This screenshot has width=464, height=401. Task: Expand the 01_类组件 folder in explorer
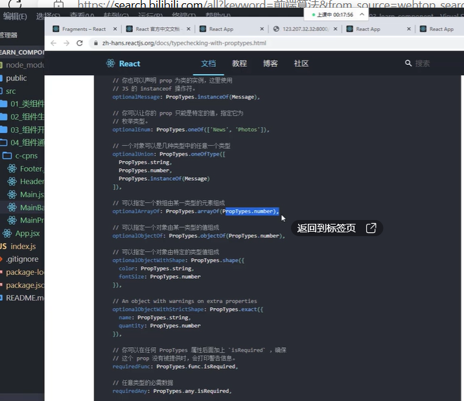pos(22,104)
